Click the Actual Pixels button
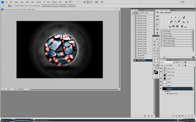196x122 pixels. (x=46, y=6)
